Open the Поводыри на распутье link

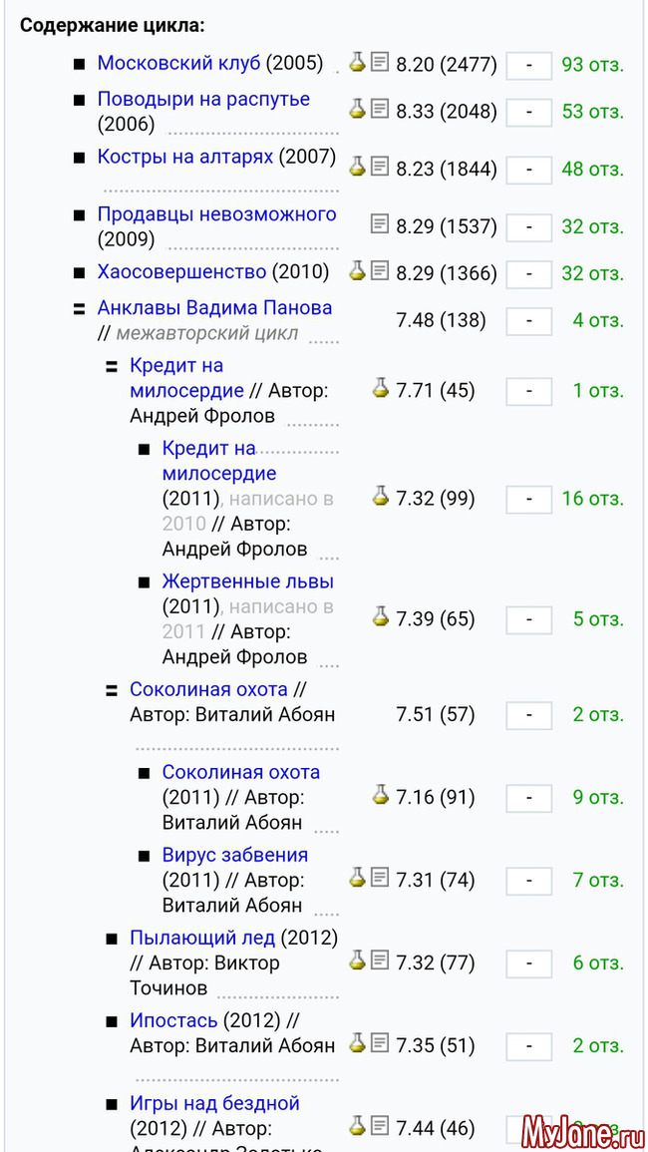point(203,100)
